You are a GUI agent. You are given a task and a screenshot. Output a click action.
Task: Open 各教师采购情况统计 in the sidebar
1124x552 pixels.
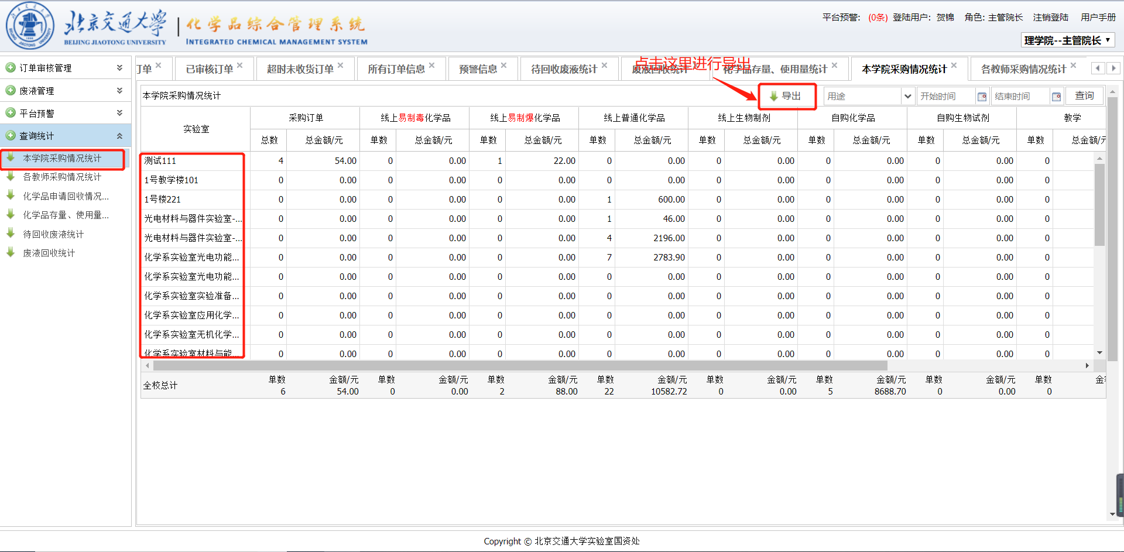(x=62, y=177)
